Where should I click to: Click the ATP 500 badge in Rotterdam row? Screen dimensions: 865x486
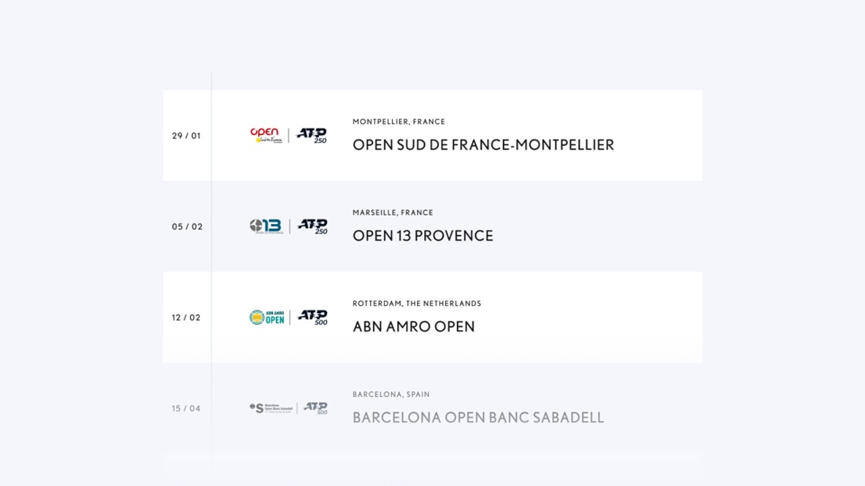[313, 317]
